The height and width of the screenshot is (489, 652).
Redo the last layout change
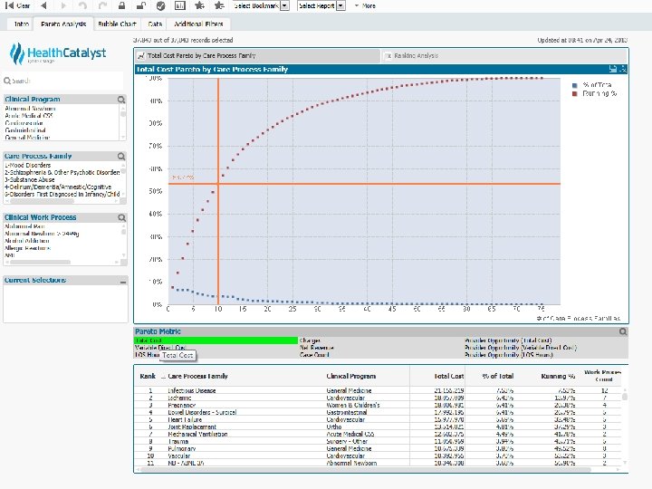(102, 5)
